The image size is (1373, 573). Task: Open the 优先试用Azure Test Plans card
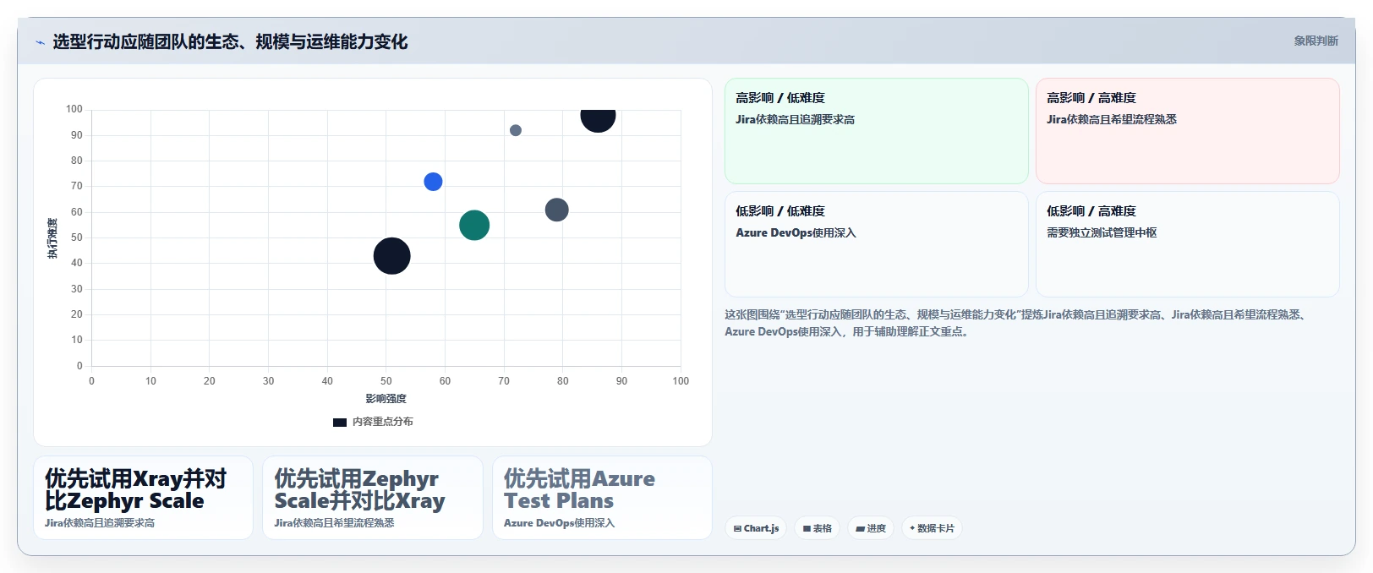point(602,498)
